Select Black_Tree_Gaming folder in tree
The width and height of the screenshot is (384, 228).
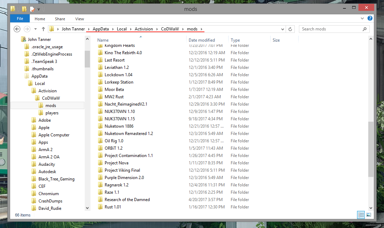coord(56,179)
